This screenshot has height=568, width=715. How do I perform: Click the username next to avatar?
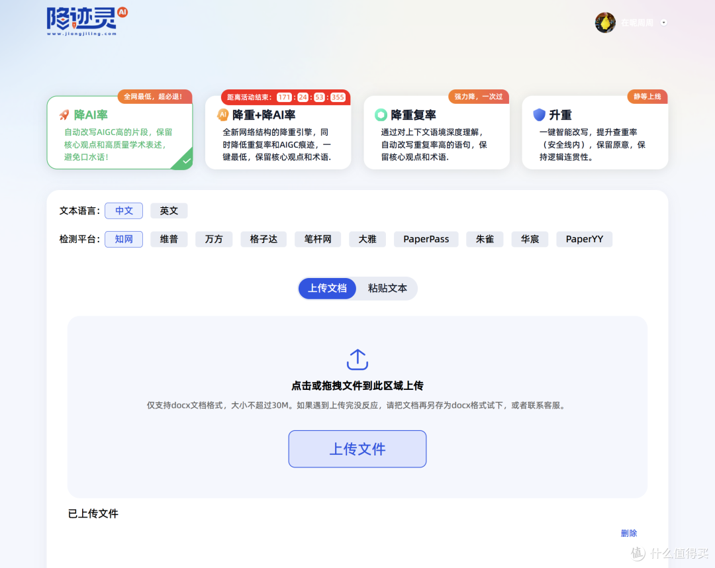[637, 23]
